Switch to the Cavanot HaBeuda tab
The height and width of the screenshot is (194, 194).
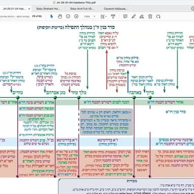coord(116,9)
